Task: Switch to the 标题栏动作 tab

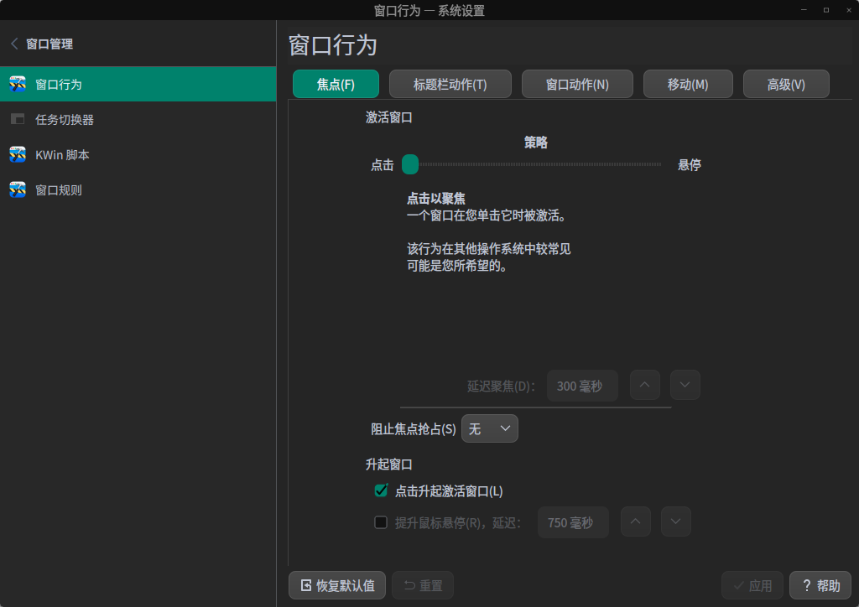Action: [450, 84]
